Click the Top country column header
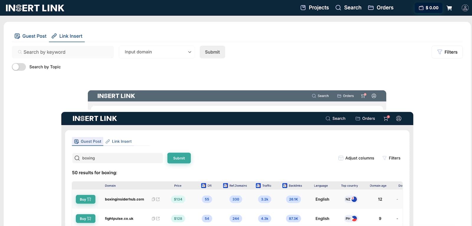Viewport: 472px width, 226px height. click(349, 186)
